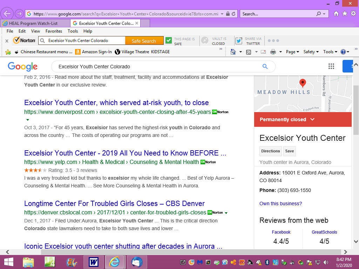
Task: Open the Help menu in the menu bar
Action: (88, 31)
